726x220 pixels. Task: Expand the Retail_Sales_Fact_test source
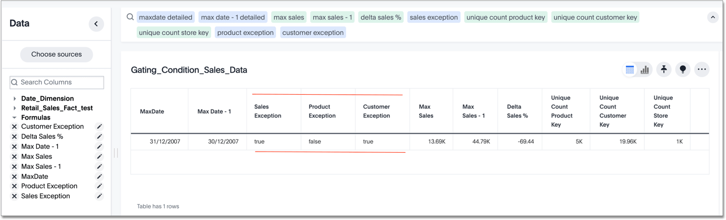[x=15, y=108]
